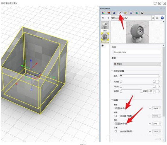Open the reflectivity color dropdown arrow
Screen dimensions: 167x145
coord(160,86)
